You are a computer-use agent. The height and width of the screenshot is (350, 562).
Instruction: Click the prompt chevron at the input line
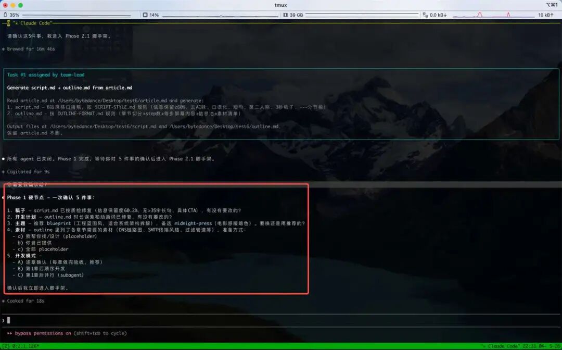(x=3, y=320)
